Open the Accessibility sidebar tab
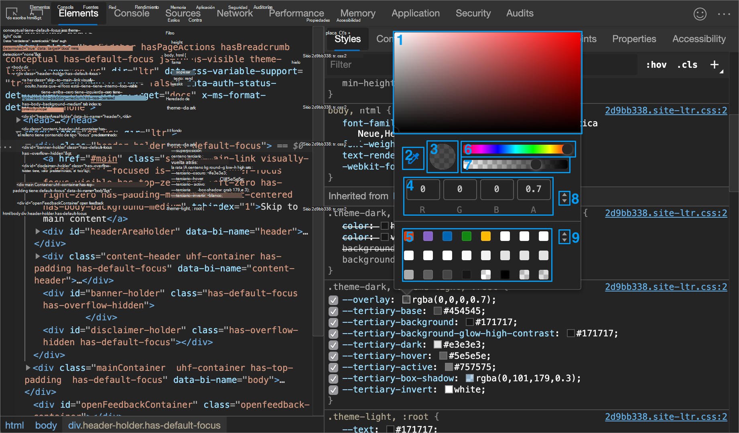The image size is (739, 433). [698, 39]
